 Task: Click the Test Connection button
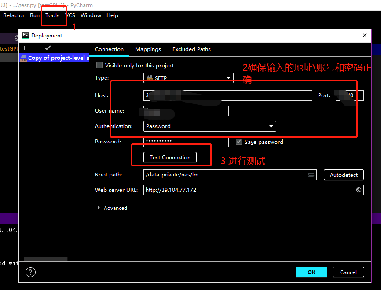pyautogui.click(x=170, y=157)
